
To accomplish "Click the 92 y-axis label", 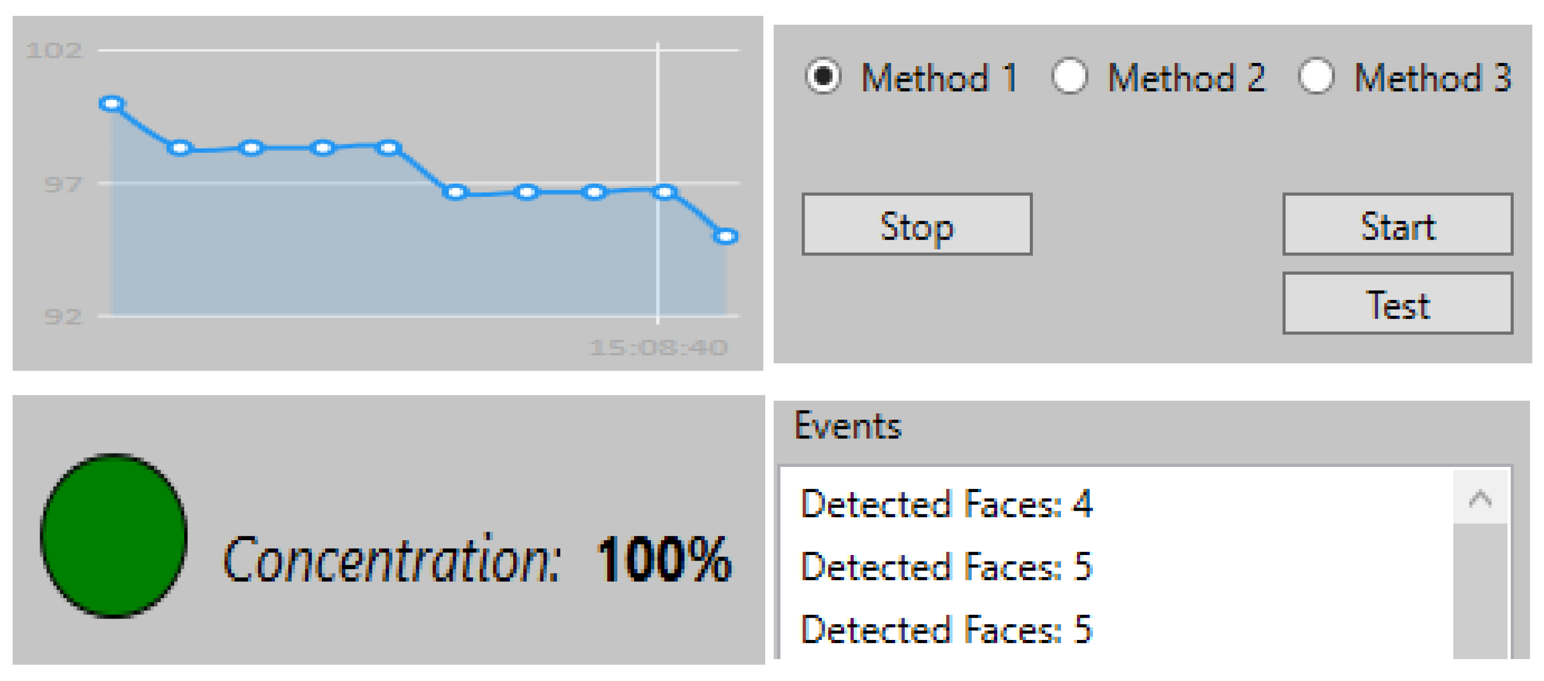I will pos(62,316).
